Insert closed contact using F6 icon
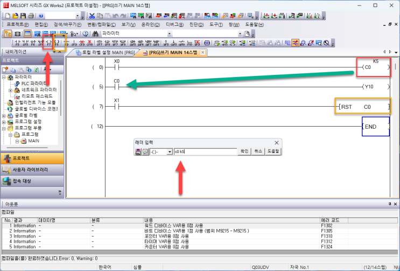The height and width of the screenshot is (271, 400). click(x=33, y=43)
